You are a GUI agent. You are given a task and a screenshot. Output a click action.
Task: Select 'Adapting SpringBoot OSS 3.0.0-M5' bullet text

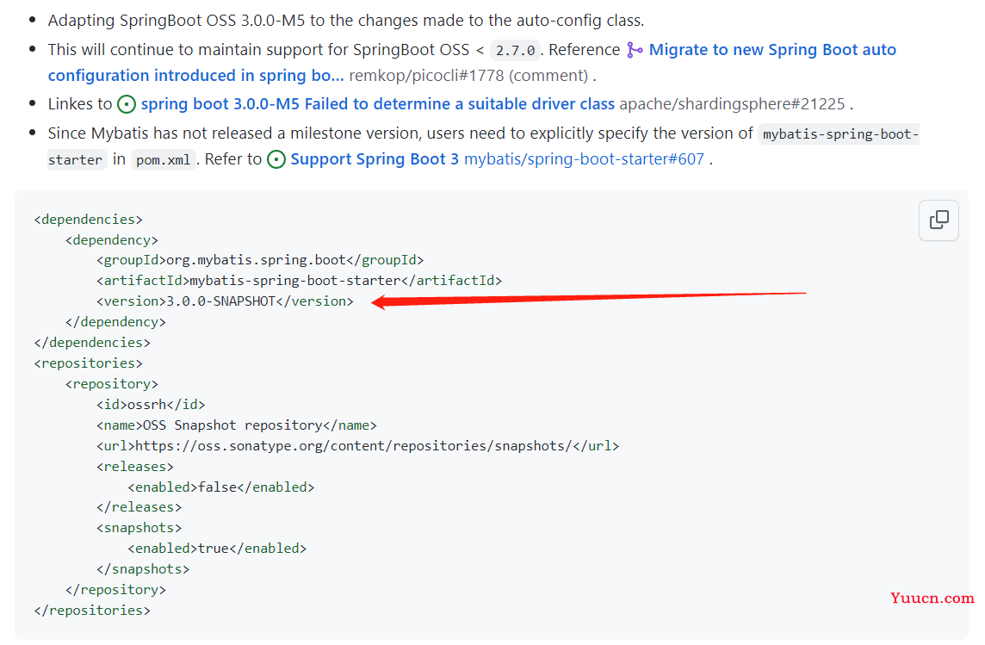pyautogui.click(x=346, y=20)
